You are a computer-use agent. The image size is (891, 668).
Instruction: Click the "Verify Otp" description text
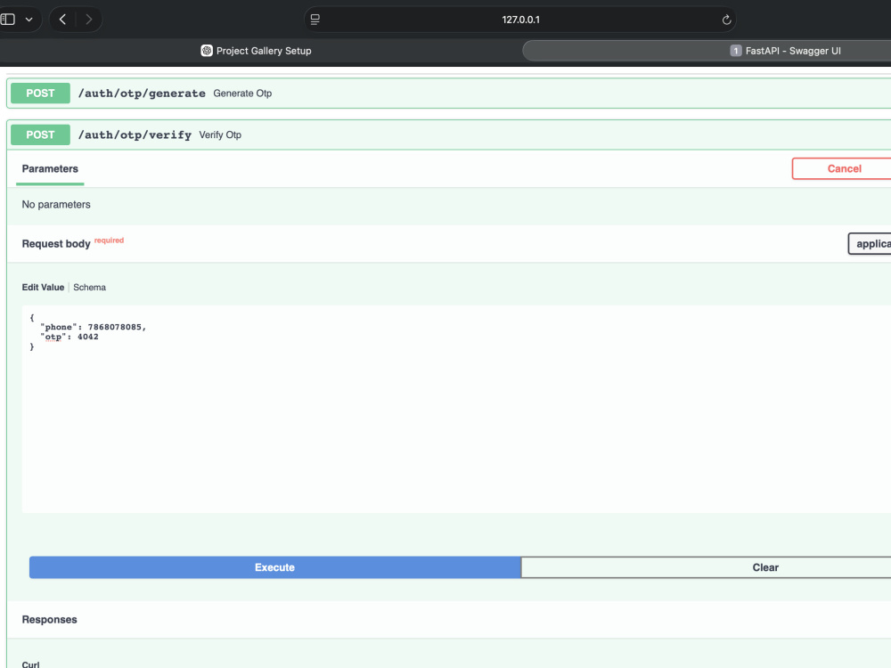(x=220, y=134)
